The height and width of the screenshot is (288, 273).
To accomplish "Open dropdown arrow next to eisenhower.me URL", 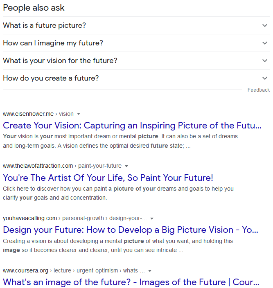I will 79,114.
